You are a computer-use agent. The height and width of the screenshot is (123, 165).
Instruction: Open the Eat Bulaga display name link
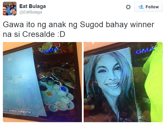click(x=33, y=6)
